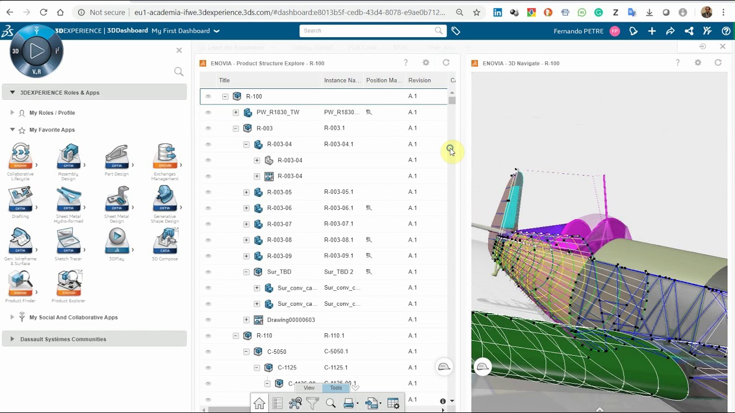Click the Fernando PETRE user name
Viewport: 735px width, 413px height.
[x=578, y=31]
